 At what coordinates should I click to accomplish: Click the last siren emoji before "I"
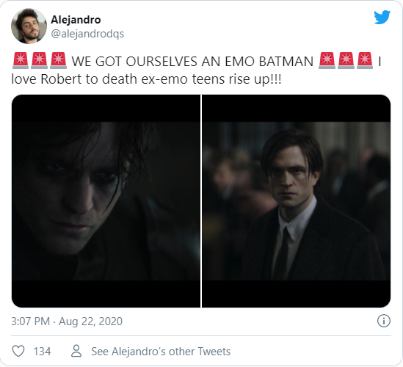(364, 60)
